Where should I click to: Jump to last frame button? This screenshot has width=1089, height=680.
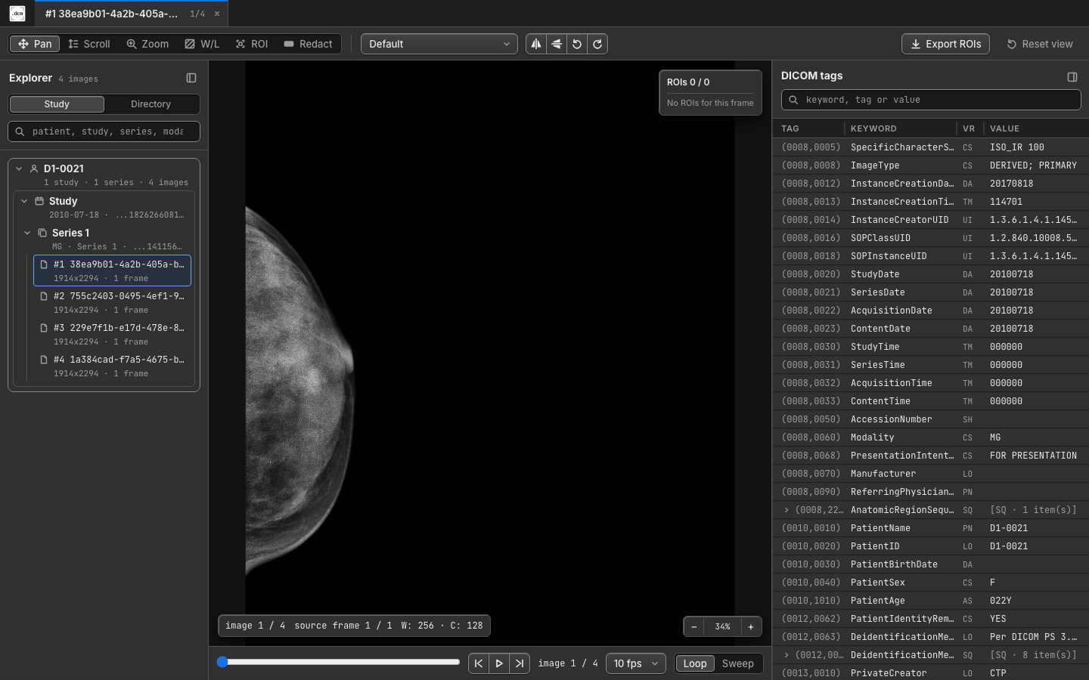(520, 663)
